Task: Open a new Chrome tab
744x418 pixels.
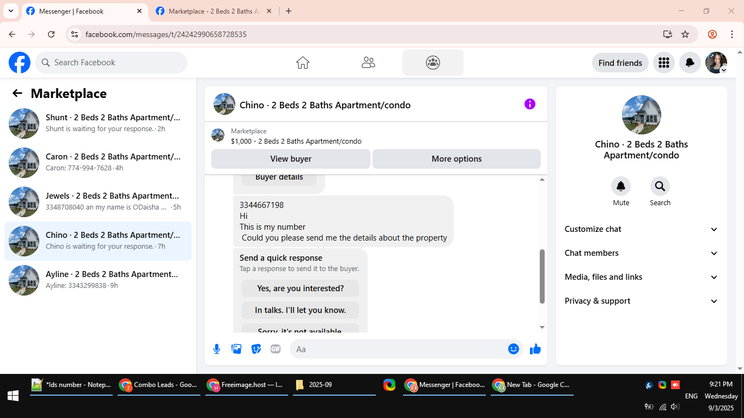Action: [x=289, y=11]
